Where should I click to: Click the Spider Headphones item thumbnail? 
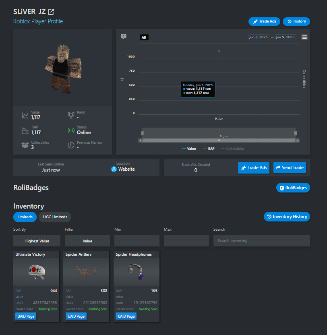[x=137, y=272]
